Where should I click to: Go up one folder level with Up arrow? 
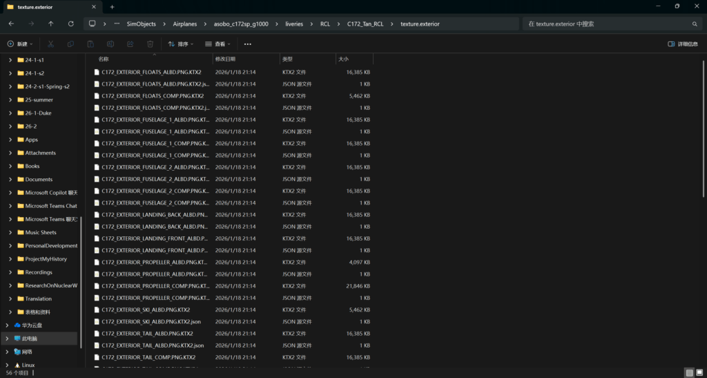(51, 23)
